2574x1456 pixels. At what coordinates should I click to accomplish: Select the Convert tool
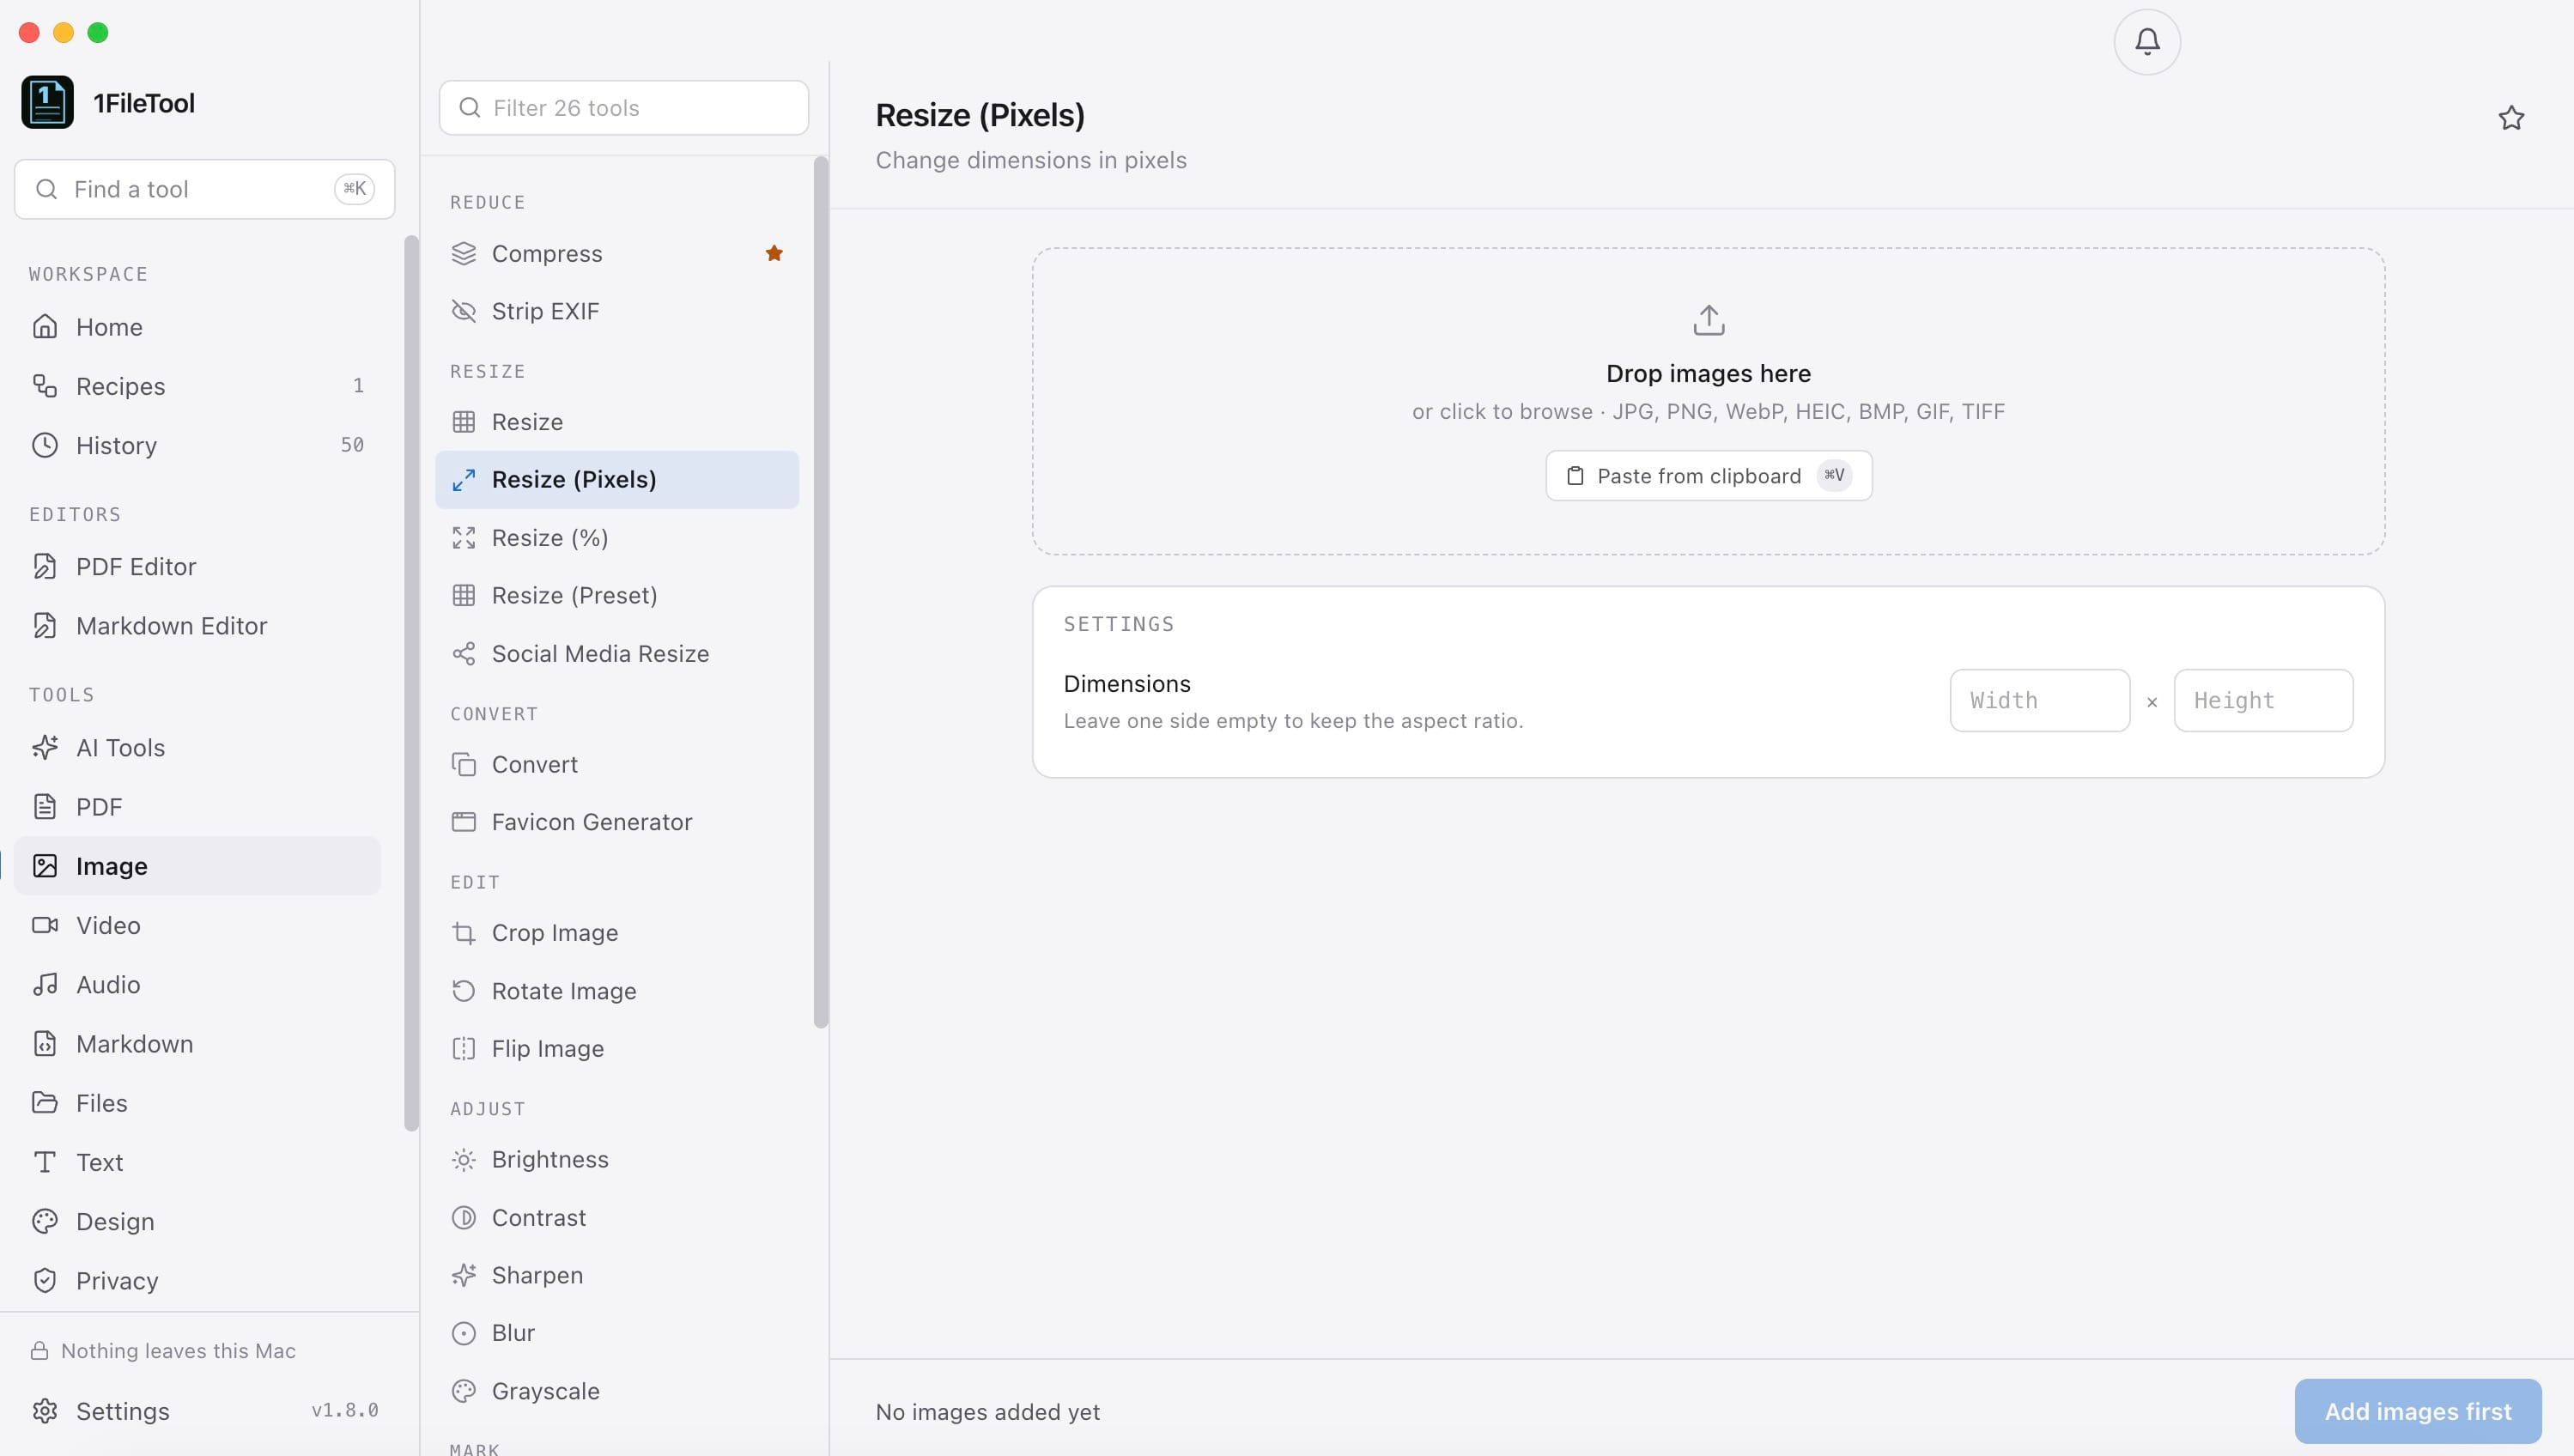pyautogui.click(x=617, y=765)
